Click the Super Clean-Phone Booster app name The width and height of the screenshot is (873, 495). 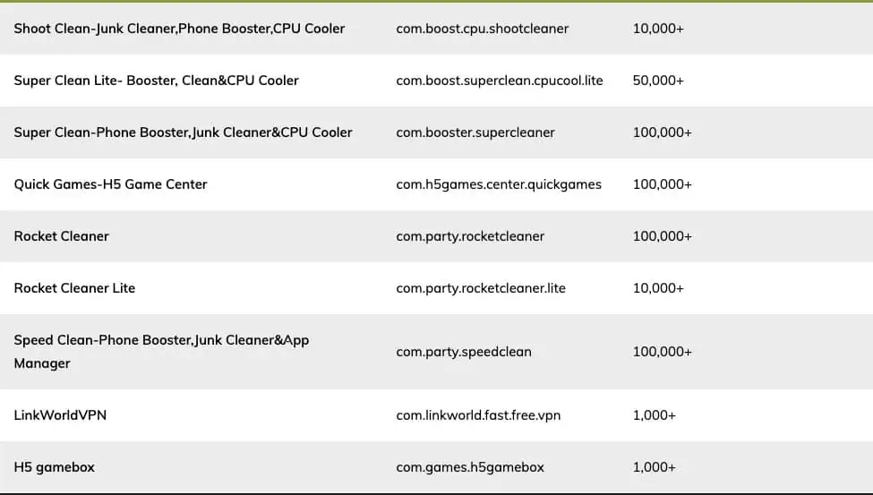pyautogui.click(x=183, y=132)
